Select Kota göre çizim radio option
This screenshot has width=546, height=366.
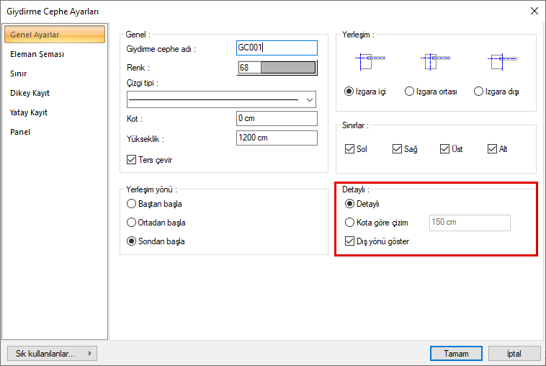[x=350, y=223]
